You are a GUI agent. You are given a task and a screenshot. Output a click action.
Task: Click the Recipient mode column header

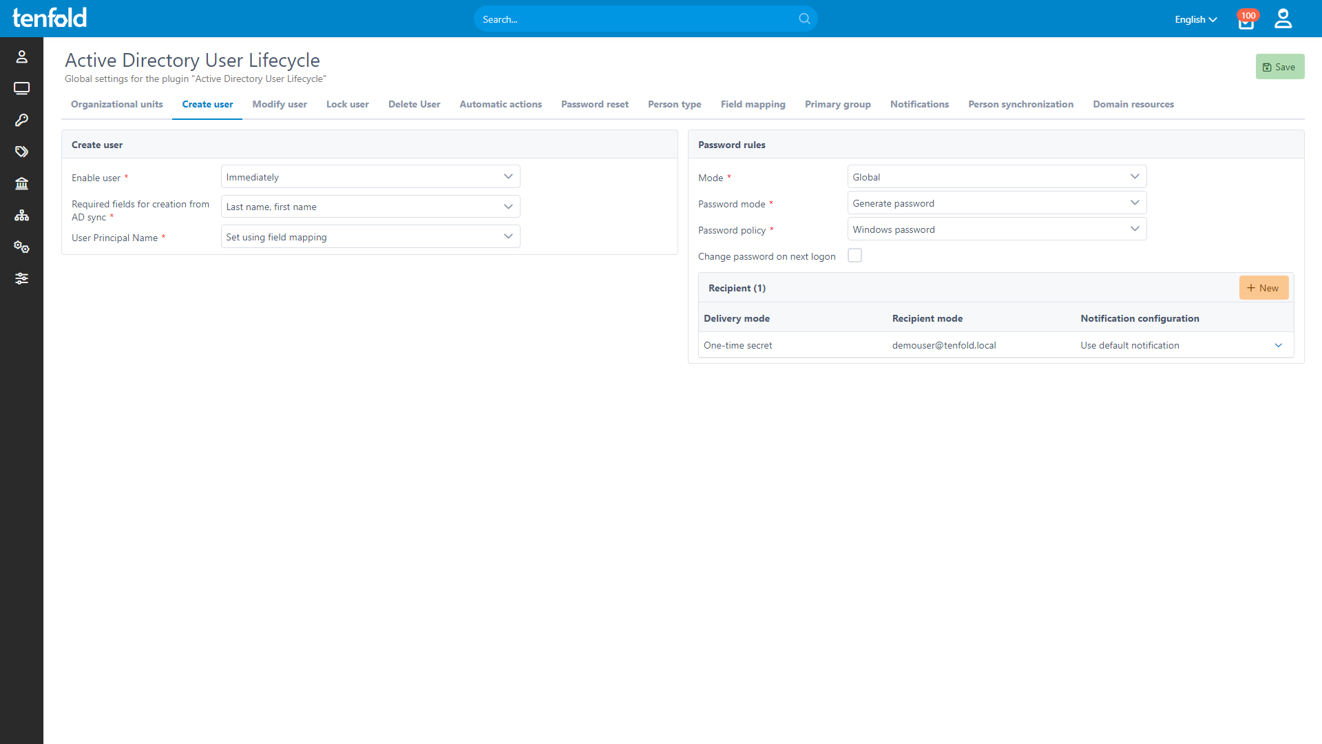(927, 318)
